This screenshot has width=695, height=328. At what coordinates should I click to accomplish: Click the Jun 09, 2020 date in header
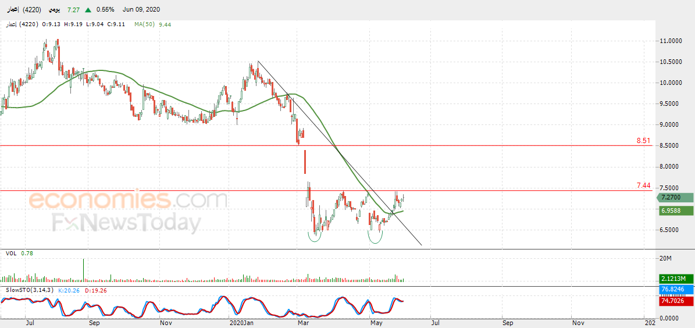coord(142,9)
